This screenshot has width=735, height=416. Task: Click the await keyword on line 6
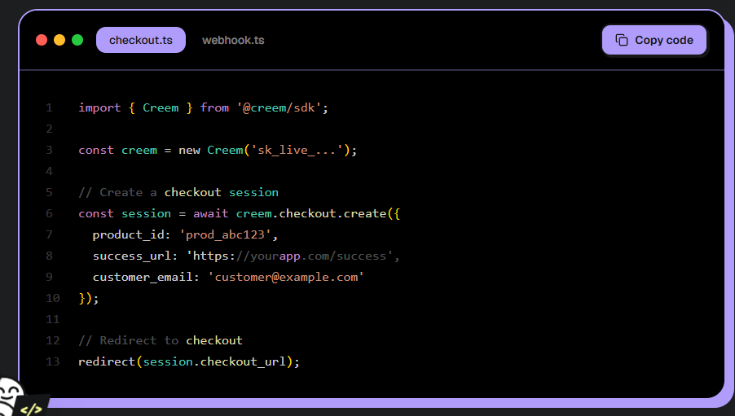(x=210, y=213)
